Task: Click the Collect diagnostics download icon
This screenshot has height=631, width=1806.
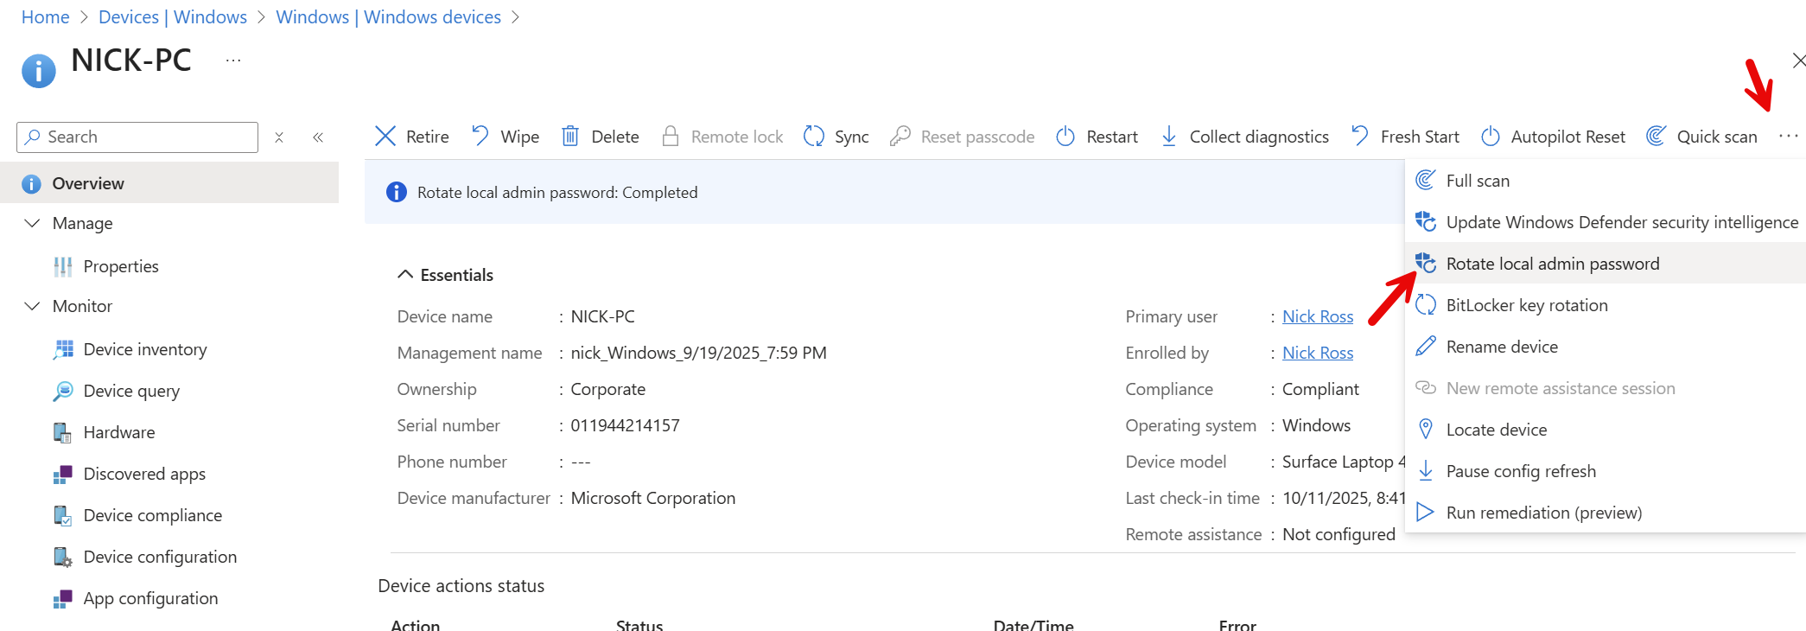Action: [1169, 137]
